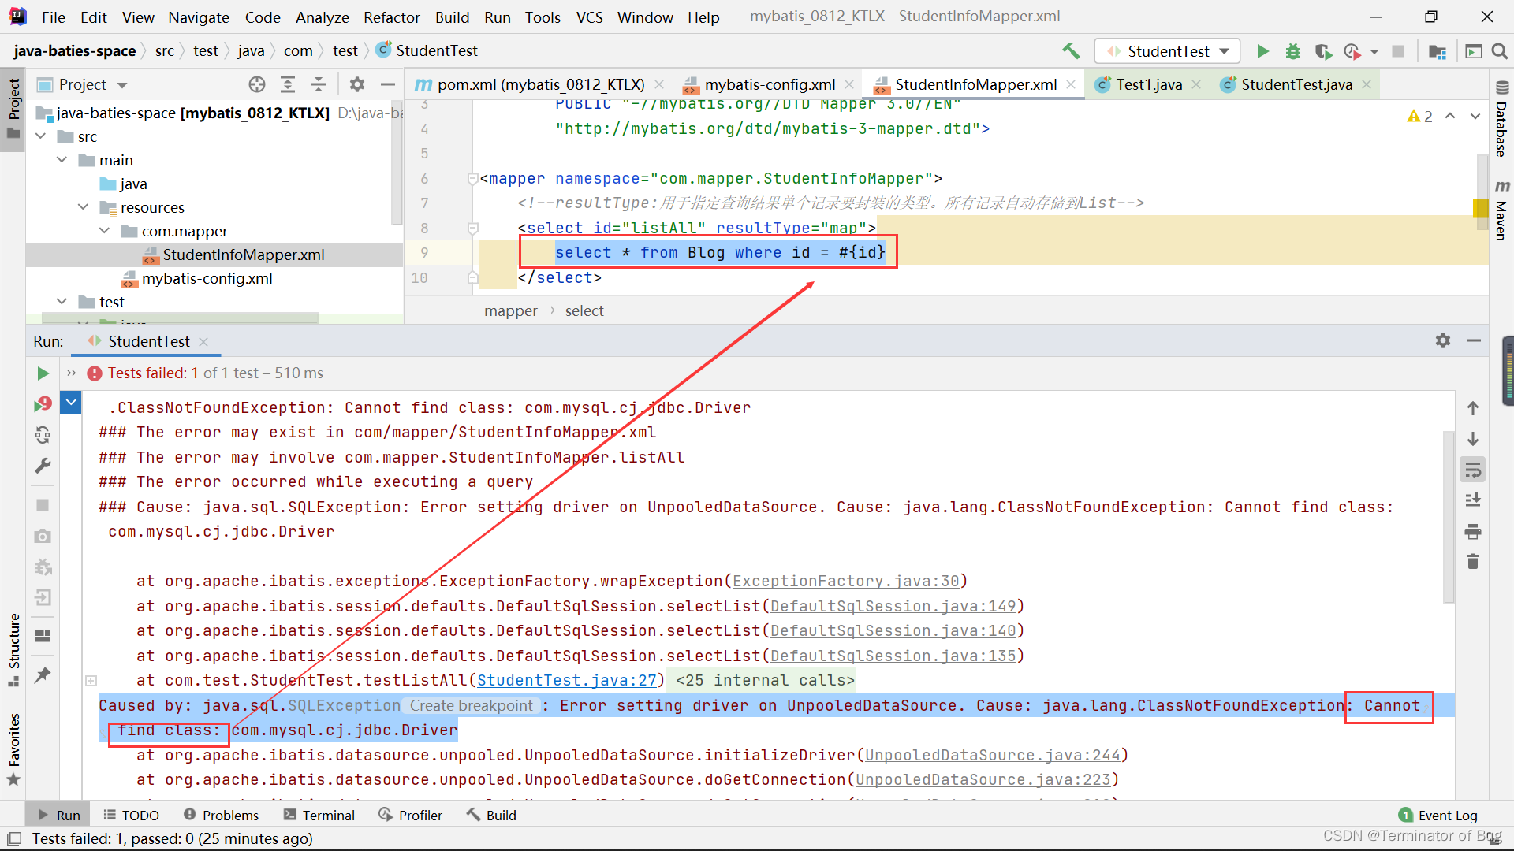Open the VCS menu

[x=590, y=17]
